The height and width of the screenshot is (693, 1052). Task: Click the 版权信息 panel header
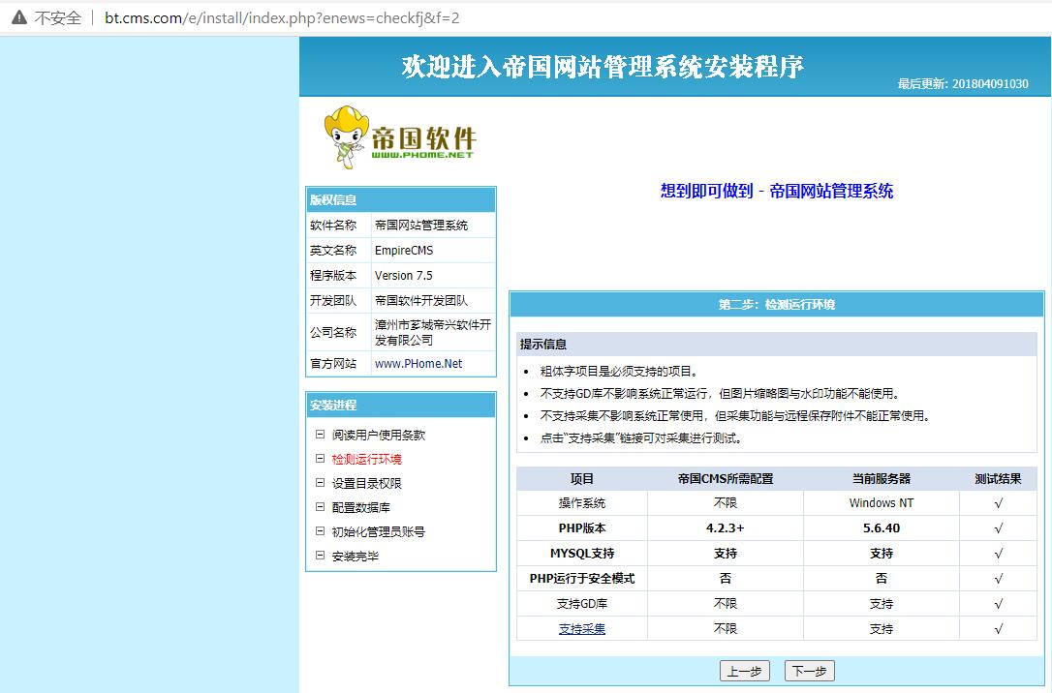pos(401,199)
